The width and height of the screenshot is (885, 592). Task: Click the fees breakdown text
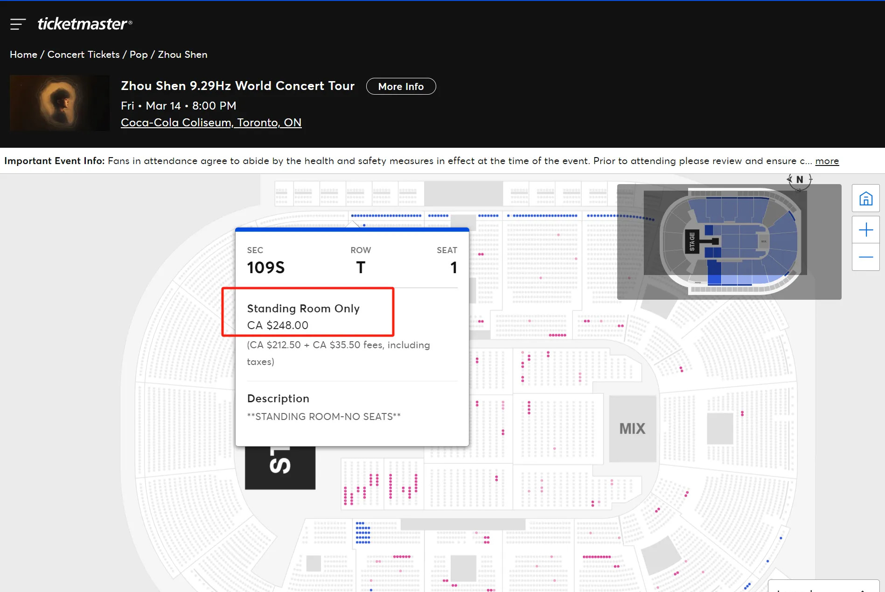(338, 353)
